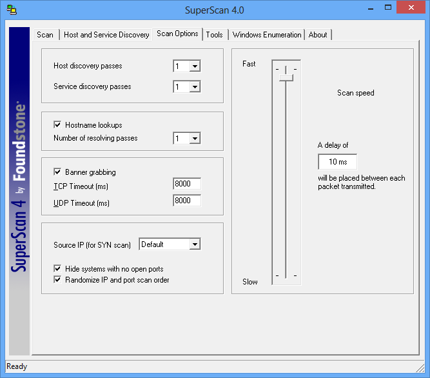Click the Ready status bar text
Viewport: 430px width, 378px height.
(17, 366)
